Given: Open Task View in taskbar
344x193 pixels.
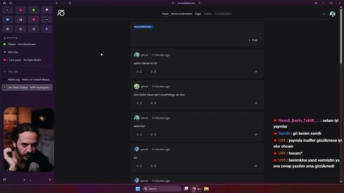Looking at the screenshot, I should 186,189.
